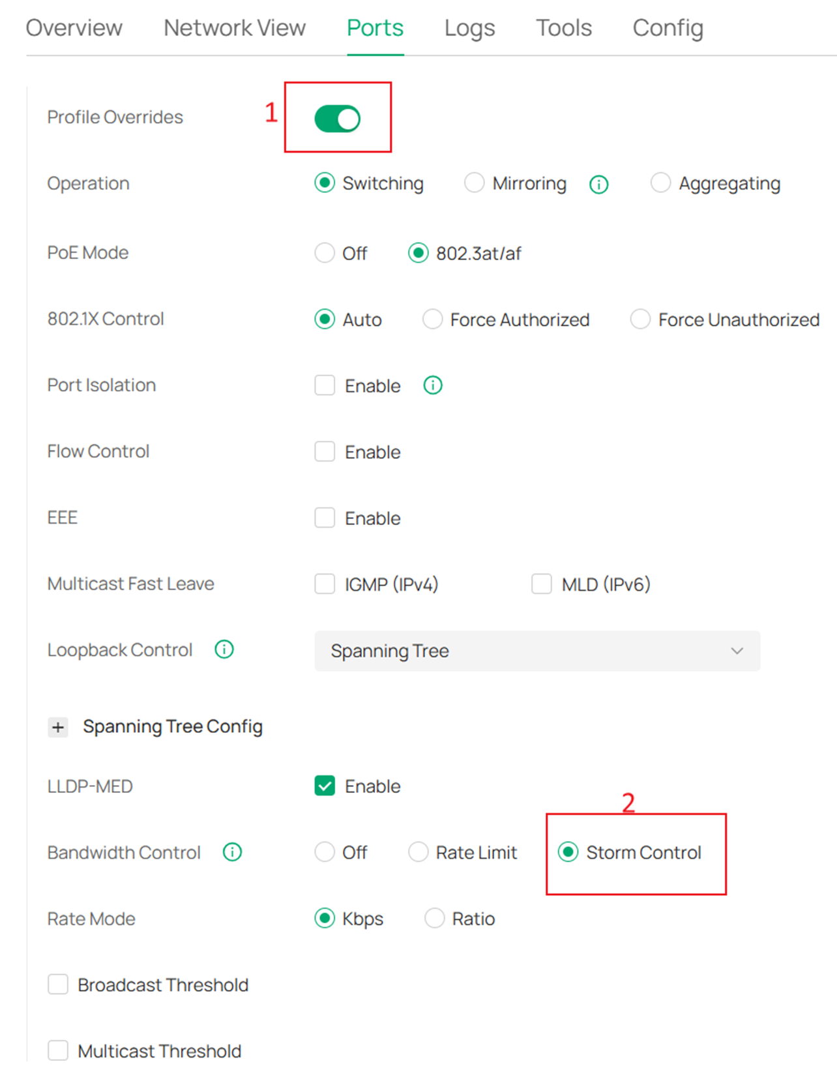Click the Port Isolation info icon
The height and width of the screenshot is (1085, 837).
pyautogui.click(x=432, y=385)
